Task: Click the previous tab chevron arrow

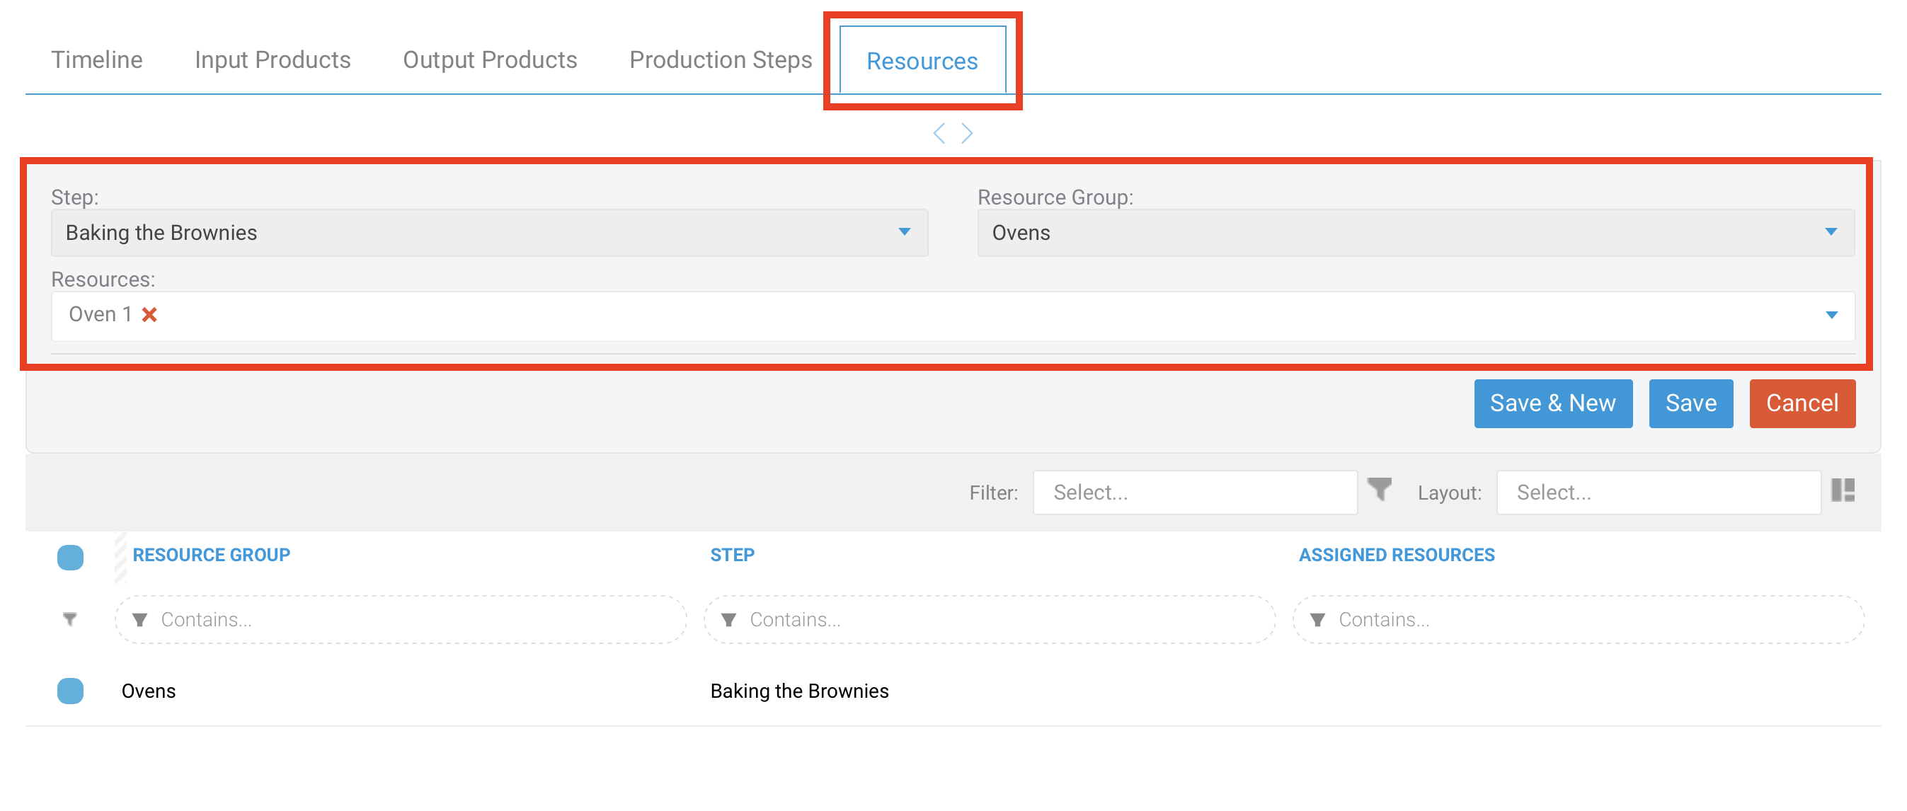Action: (x=939, y=133)
